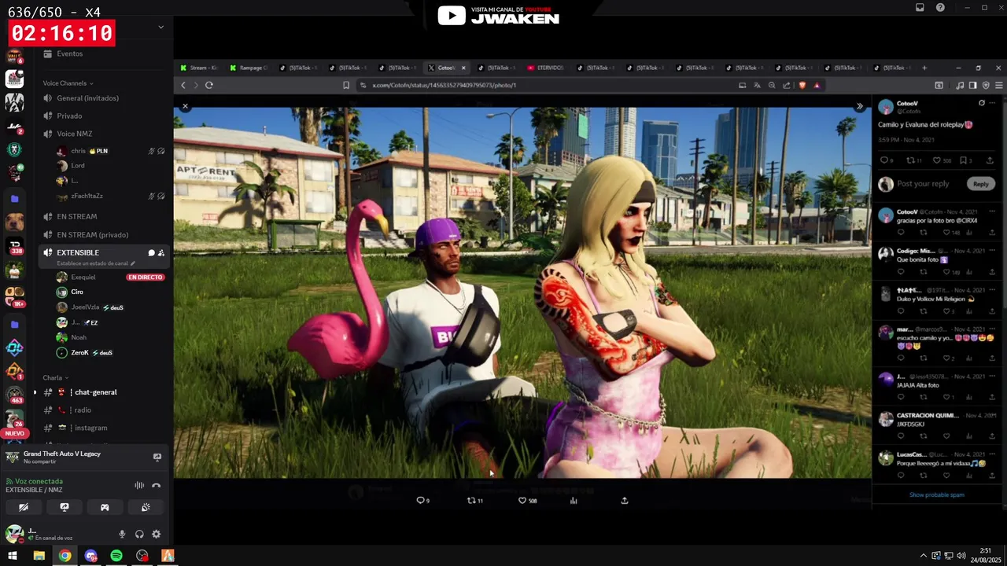Open 'Show probable spam' link
The image size is (1007, 566).
click(936, 494)
